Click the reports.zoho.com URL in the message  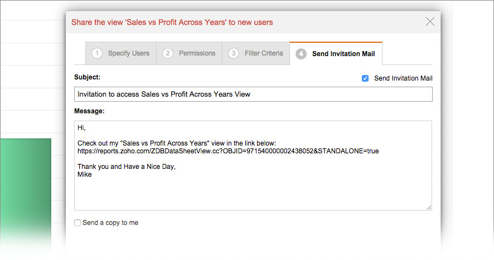228,151
